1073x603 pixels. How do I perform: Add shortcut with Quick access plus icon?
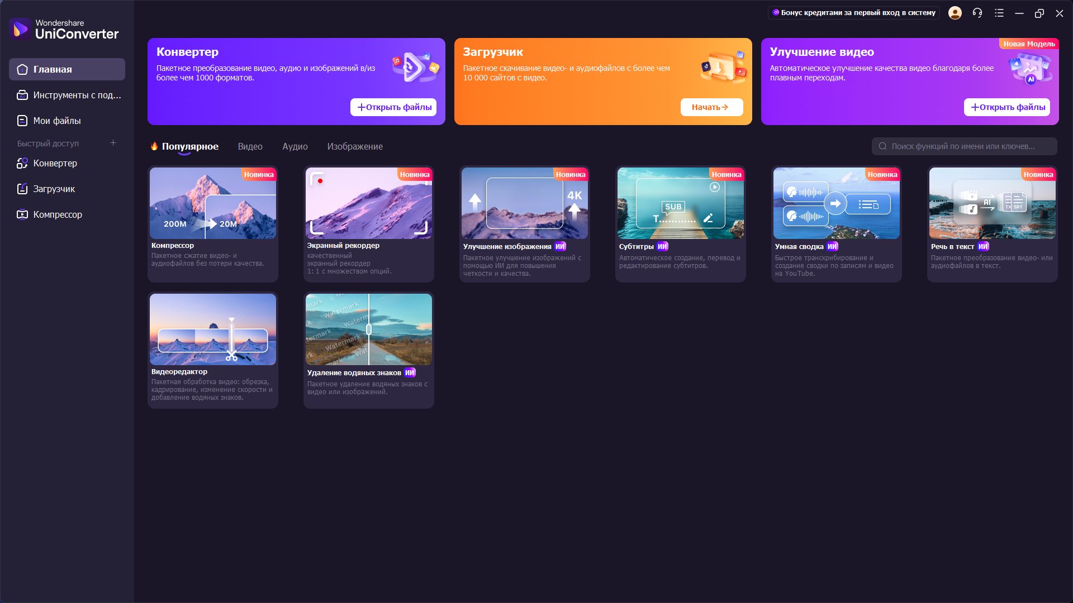[x=113, y=143]
